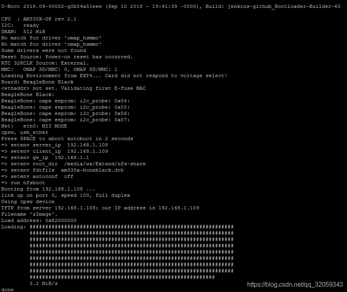Click the 'BeagleBone Black:' line above cape probes
The width and height of the screenshot is (347, 292).
(x=28, y=94)
